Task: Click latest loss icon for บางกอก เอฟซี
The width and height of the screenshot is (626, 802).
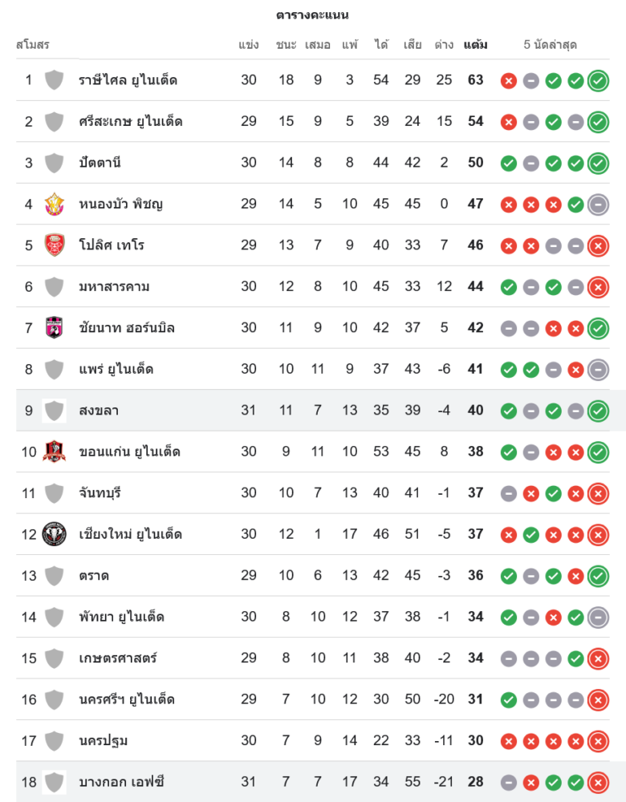Action: [598, 782]
